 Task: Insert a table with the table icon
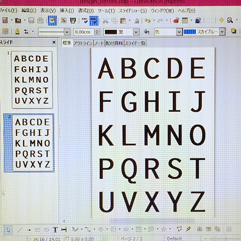[x=185, y=20]
